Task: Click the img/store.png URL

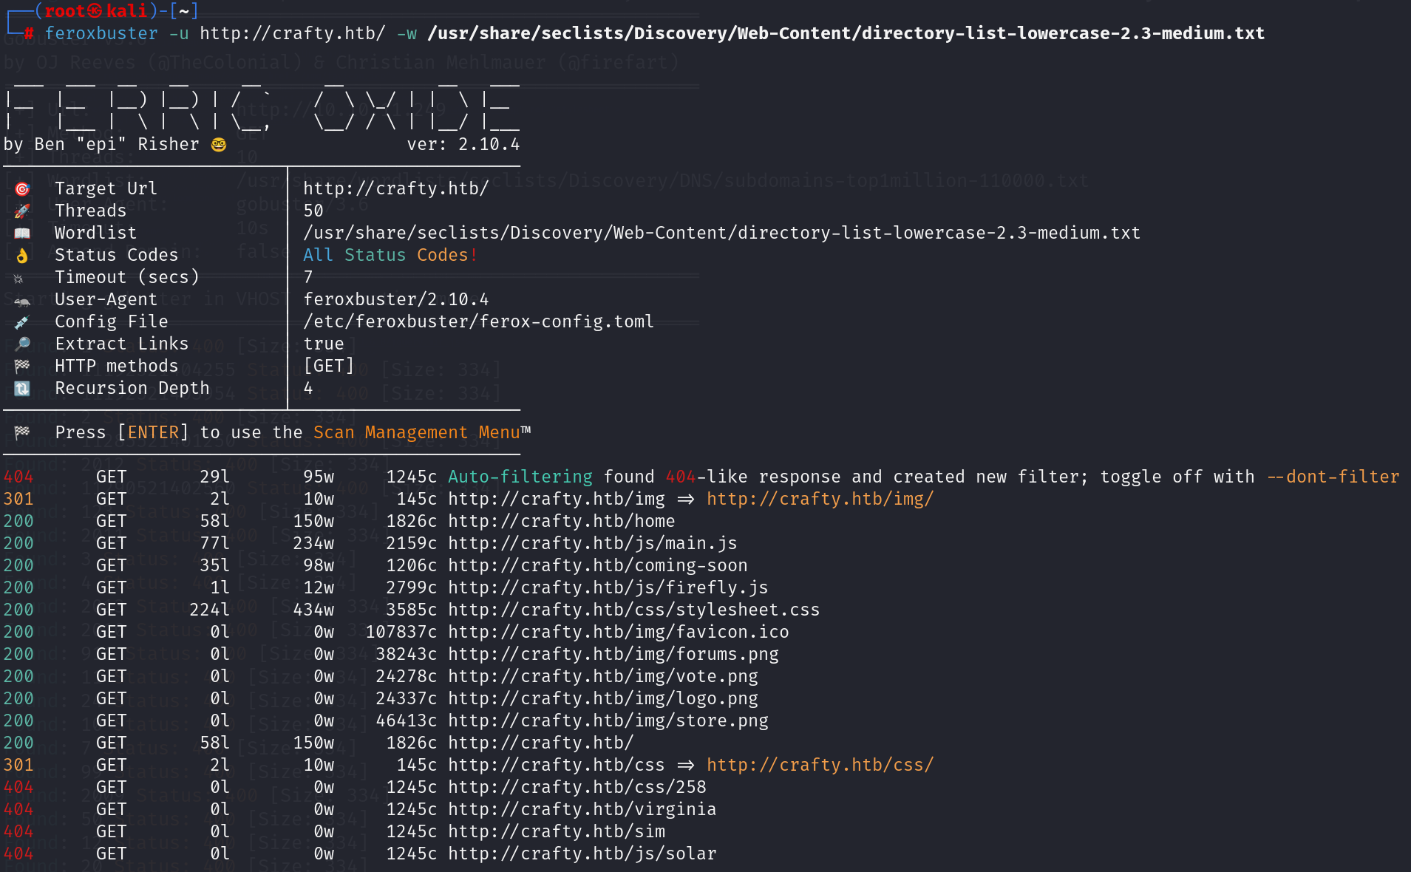Action: coord(608,721)
